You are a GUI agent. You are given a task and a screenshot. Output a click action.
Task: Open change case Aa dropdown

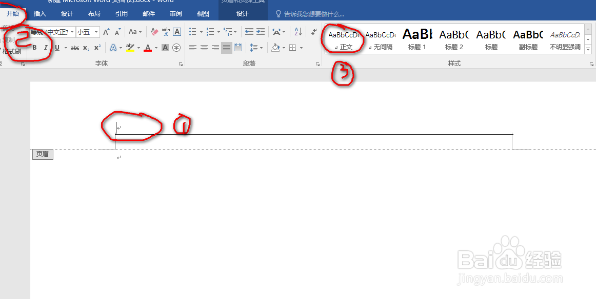pyautogui.click(x=135, y=32)
